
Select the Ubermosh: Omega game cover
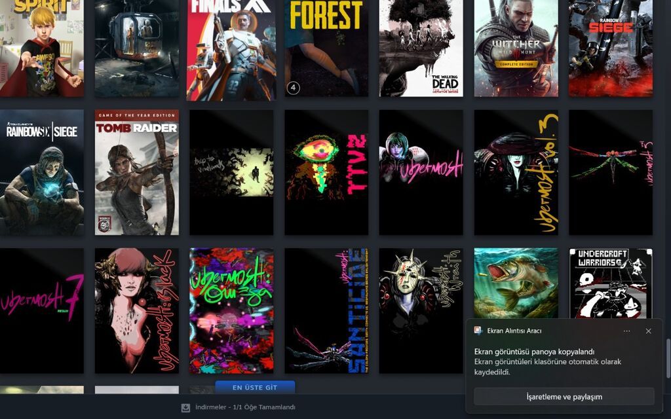tap(231, 311)
